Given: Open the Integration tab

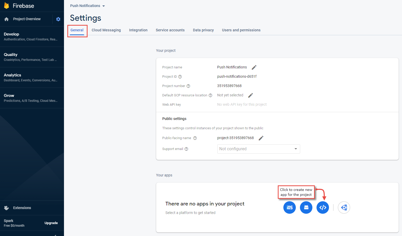Looking at the screenshot, I should tap(138, 30).
